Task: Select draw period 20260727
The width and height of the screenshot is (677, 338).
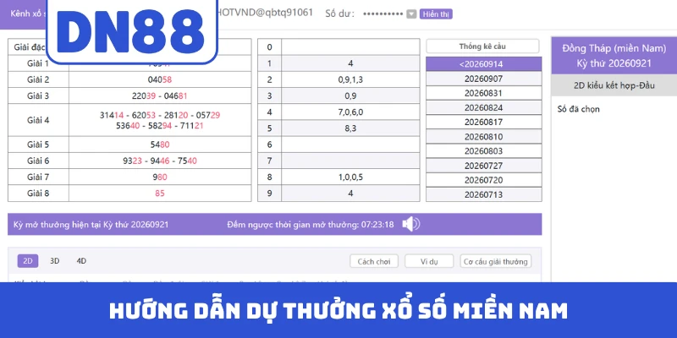Action: click(x=483, y=166)
